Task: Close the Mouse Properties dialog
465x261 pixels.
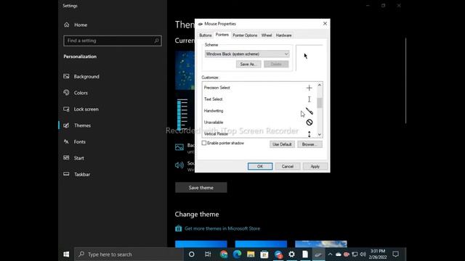Action: click(325, 23)
